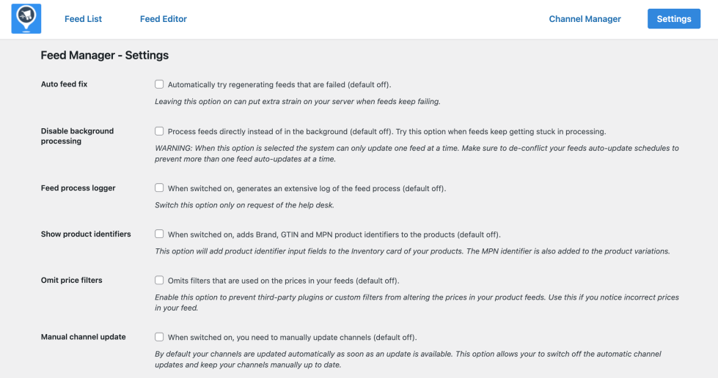Click the 'Show product identifiers' setting title

click(86, 234)
